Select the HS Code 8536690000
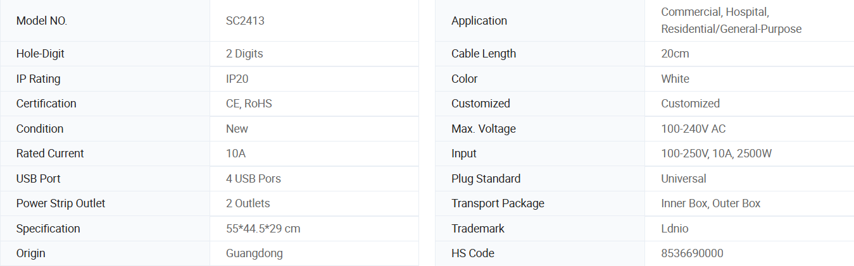The height and width of the screenshot is (266, 854). tap(692, 253)
